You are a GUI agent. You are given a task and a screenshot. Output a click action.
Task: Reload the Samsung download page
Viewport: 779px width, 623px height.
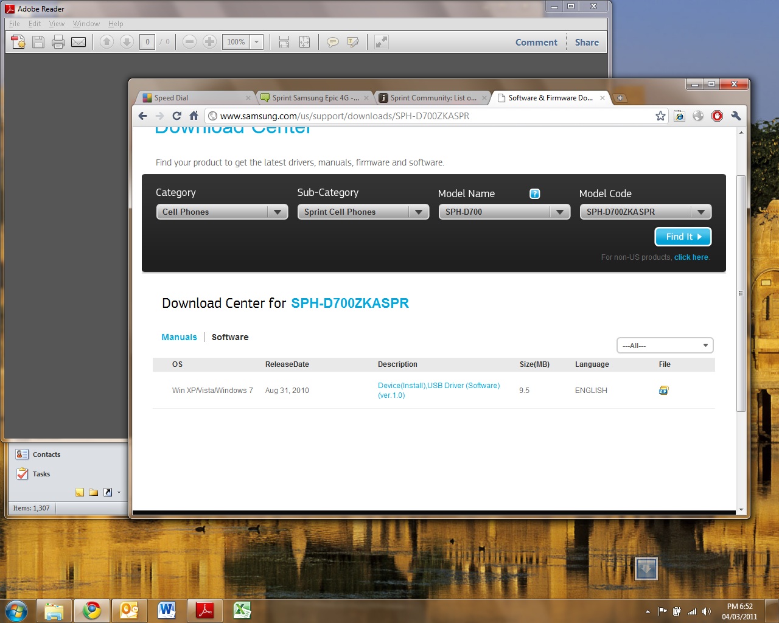point(176,116)
